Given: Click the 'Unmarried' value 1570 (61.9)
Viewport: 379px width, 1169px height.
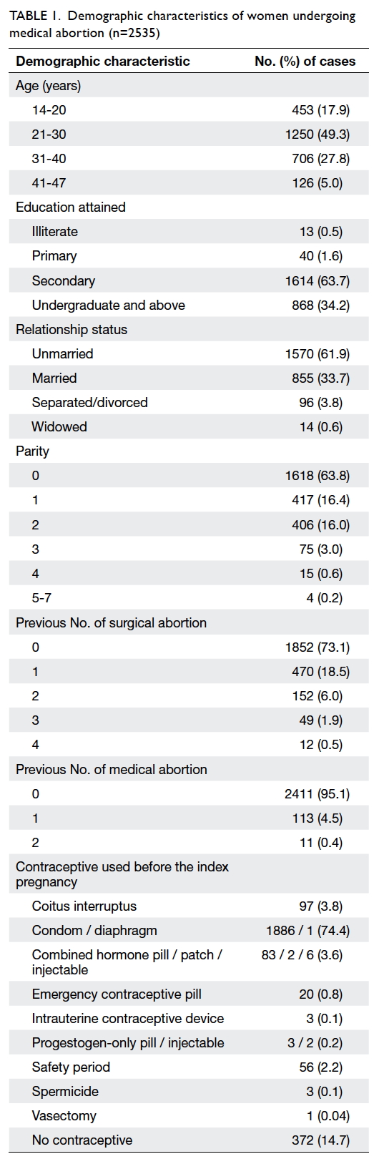Looking at the screenshot, I should pos(318,354).
